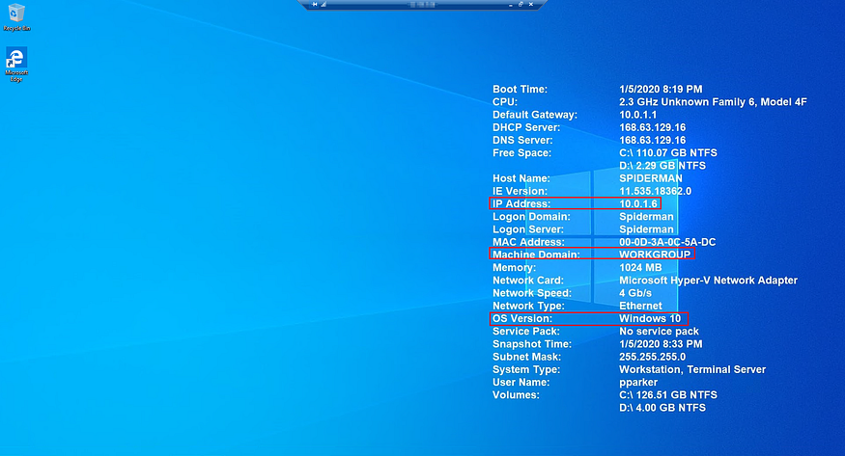Click the Boot Time value 1/5/2020 8:19 PM

click(661, 90)
